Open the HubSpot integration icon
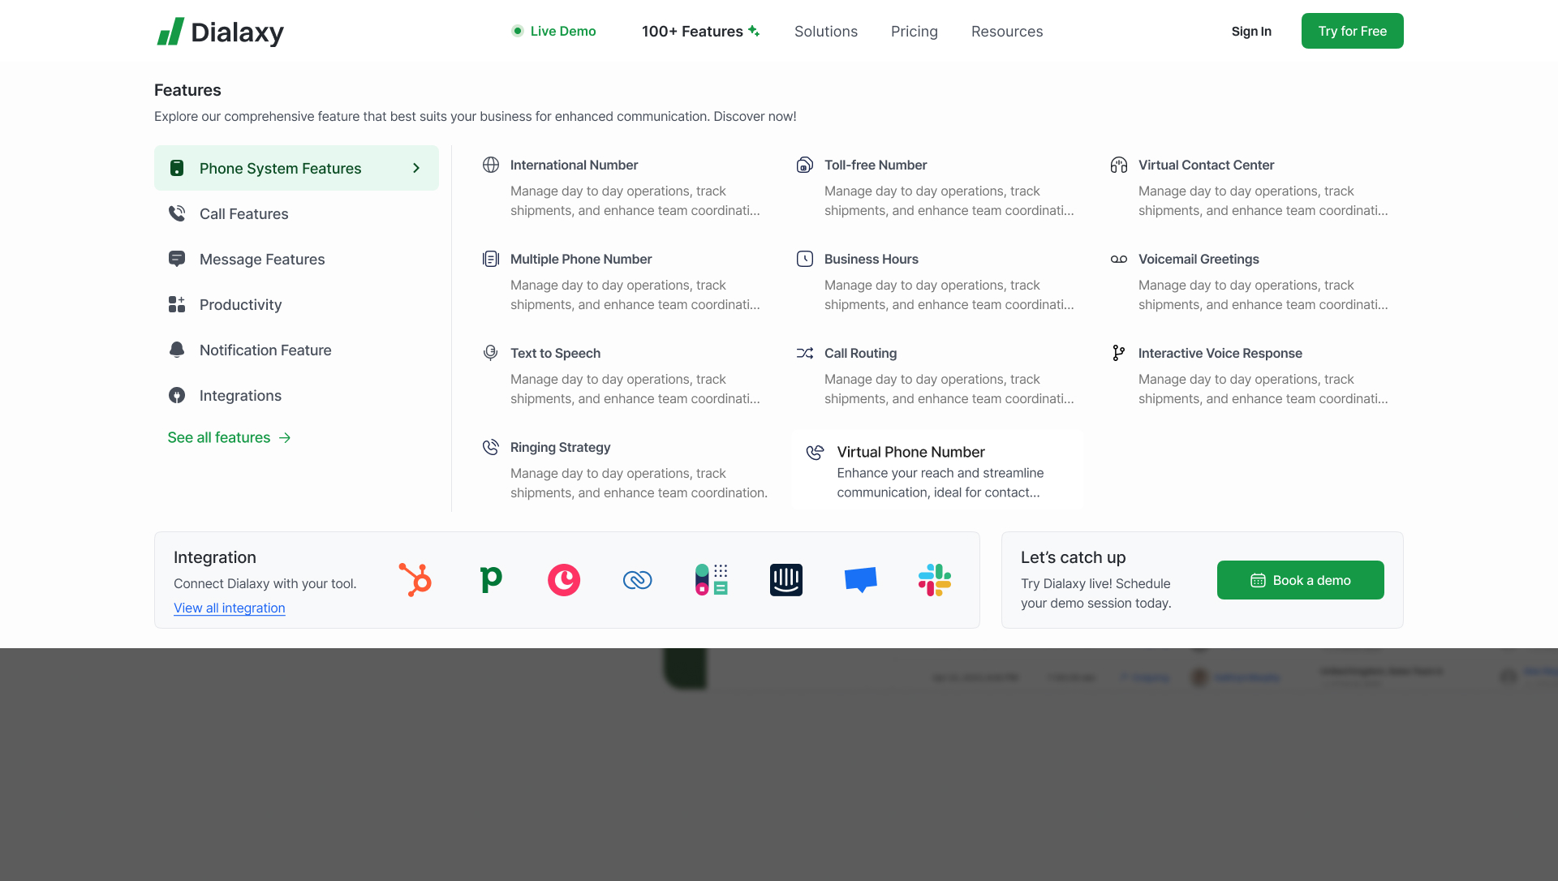The image size is (1558, 881). click(x=415, y=580)
